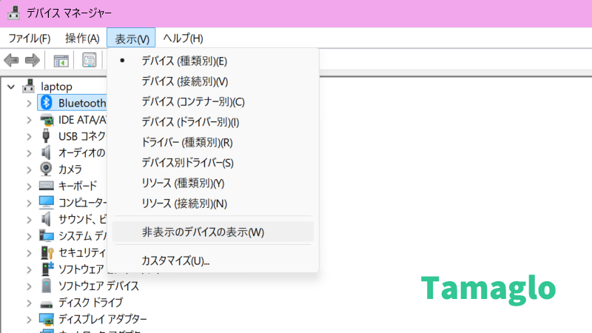This screenshot has width=592, height=333.
Task: Expand the ディスプレイ アダプター category
Action: coord(29,320)
